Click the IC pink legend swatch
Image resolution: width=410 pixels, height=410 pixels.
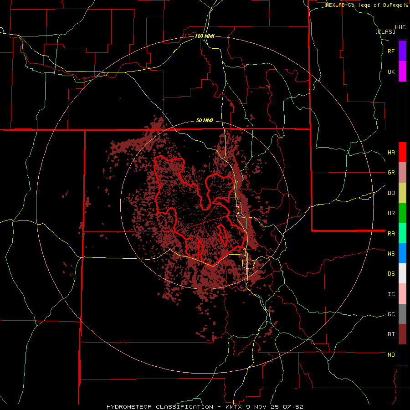(x=402, y=294)
